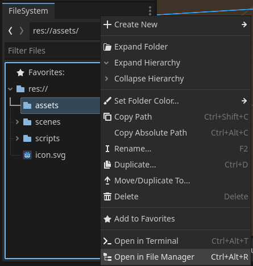The height and width of the screenshot is (266, 253).
Task: Click the terminal prompt icon for Open in Terminal
Action: coord(107,241)
